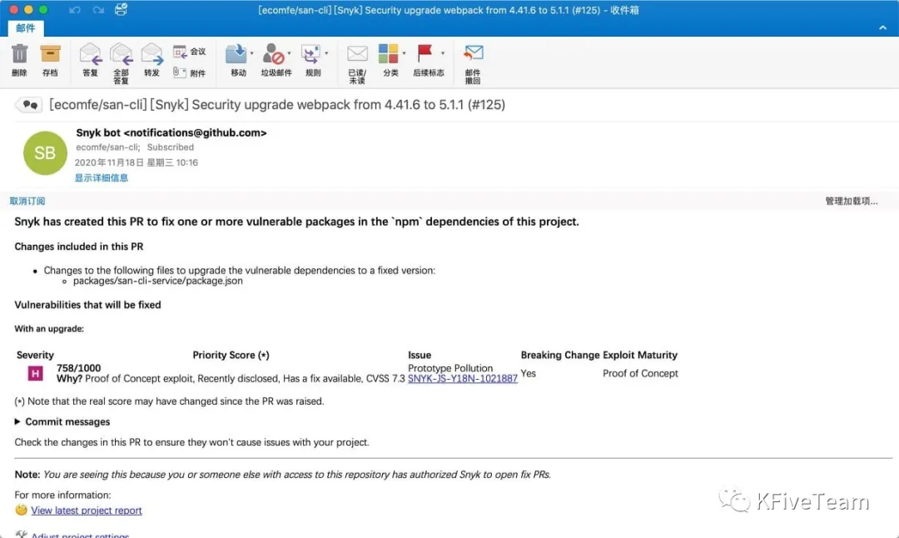Collapse the ribbon with the chevron
This screenshot has width=899, height=538.
(x=882, y=27)
